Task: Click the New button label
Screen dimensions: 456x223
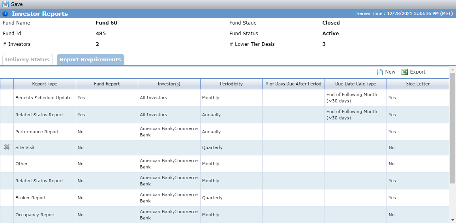Action: coord(390,72)
